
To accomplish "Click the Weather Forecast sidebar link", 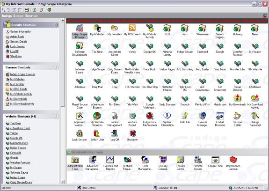I will (x=20, y=163).
